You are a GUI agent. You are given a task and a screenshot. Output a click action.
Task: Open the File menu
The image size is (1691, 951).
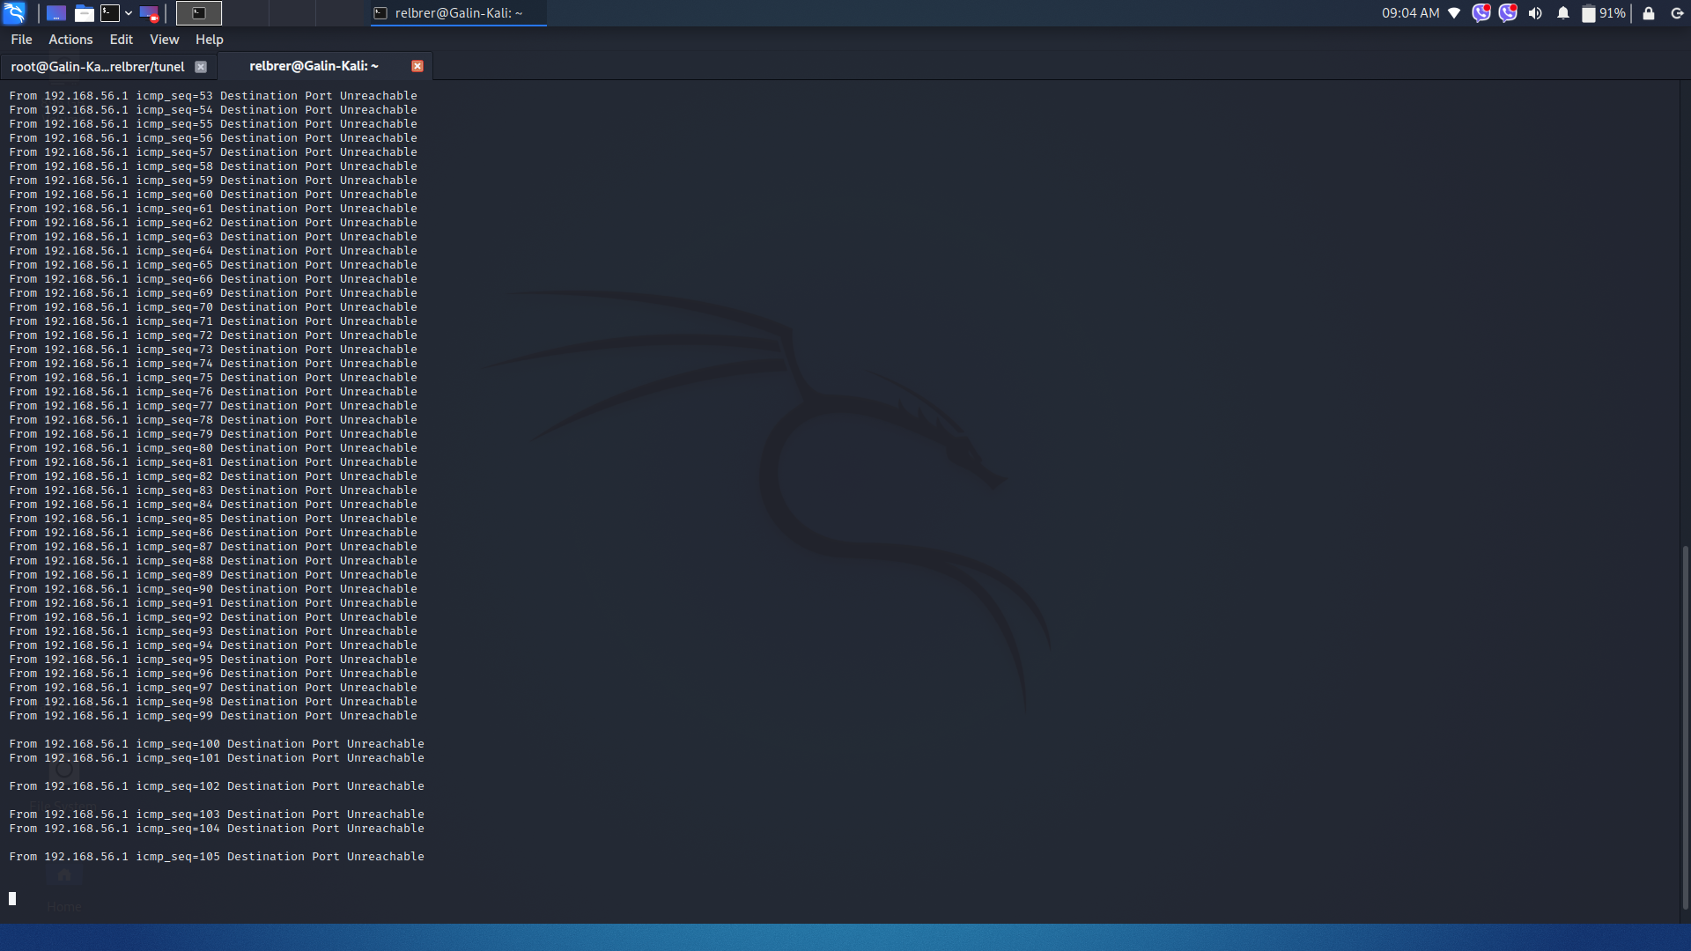(x=21, y=40)
